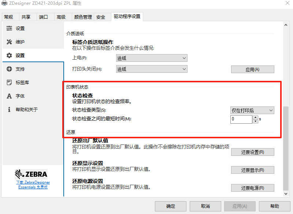Increase 状态检查 minimum time with up arrow
293x214 pixels.
(x=255, y=117)
